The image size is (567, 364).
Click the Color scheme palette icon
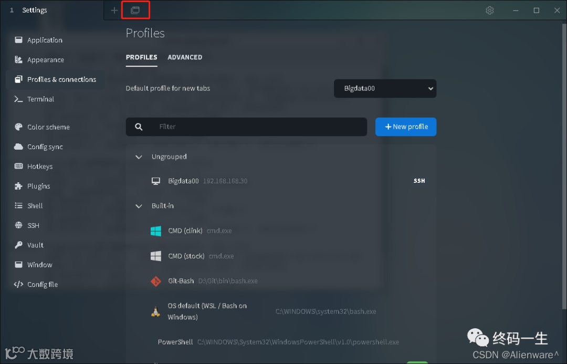pyautogui.click(x=18, y=127)
